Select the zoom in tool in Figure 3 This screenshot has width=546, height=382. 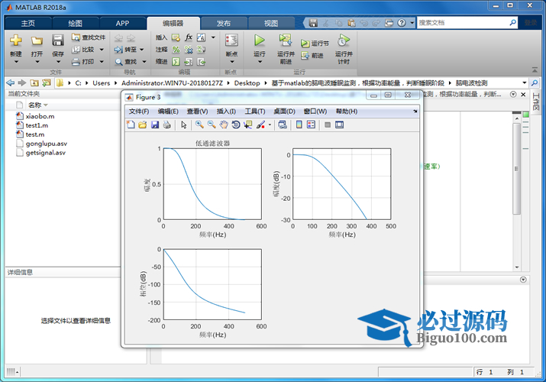coord(199,125)
